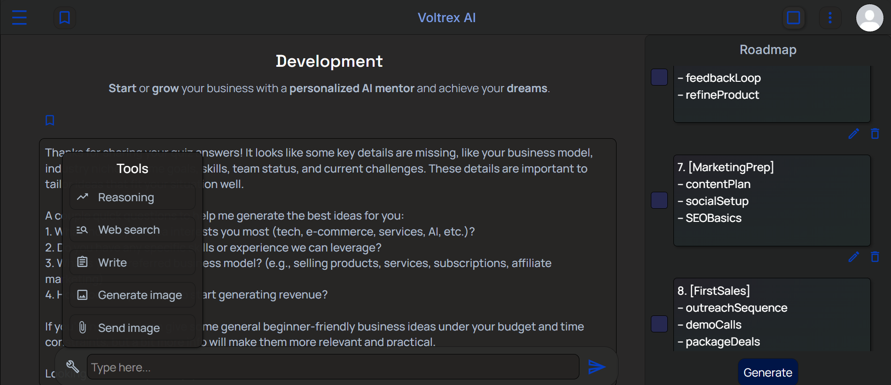Select the Write tool
This screenshot has height=385, width=891.
pyautogui.click(x=133, y=262)
